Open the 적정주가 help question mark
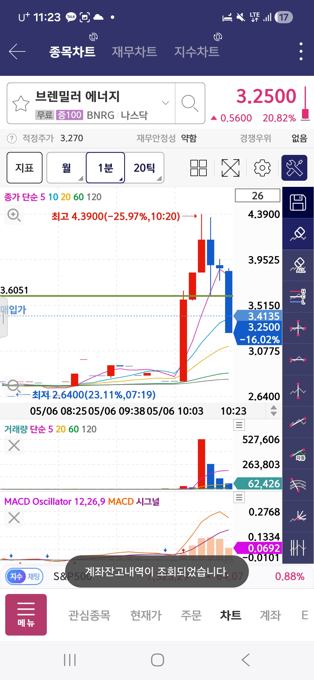 click(x=12, y=138)
